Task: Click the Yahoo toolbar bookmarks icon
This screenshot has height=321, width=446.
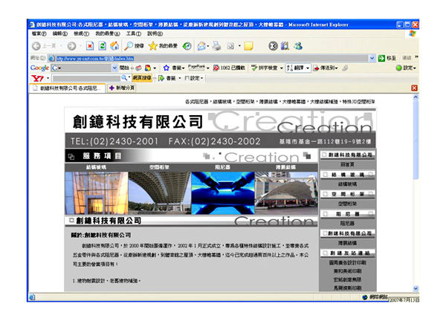Action: 161,78
